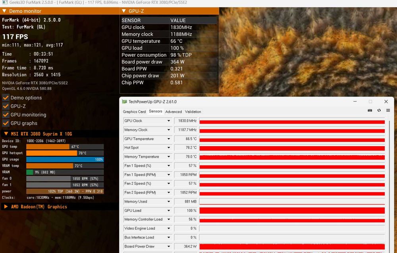This screenshot has width=397, height=253.
Task: Expand the AMD Radeon(TM) Graphics section
Action: [x=6, y=207]
